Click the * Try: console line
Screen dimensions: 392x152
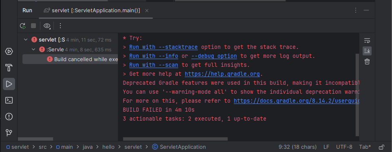coord(133,38)
